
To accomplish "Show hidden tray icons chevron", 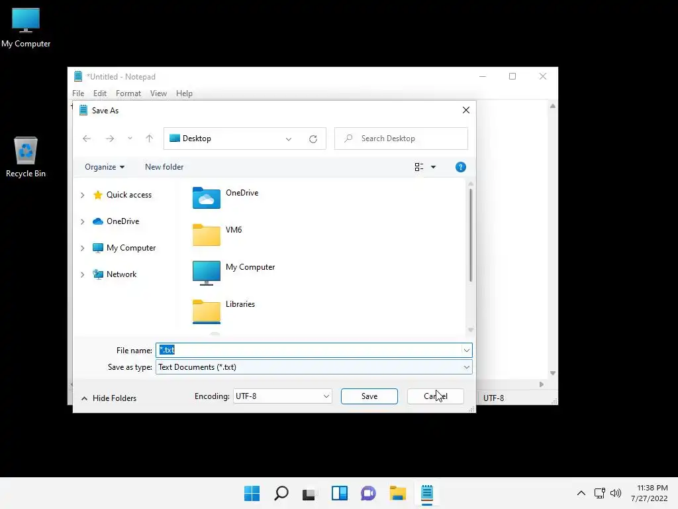I will [x=581, y=493].
